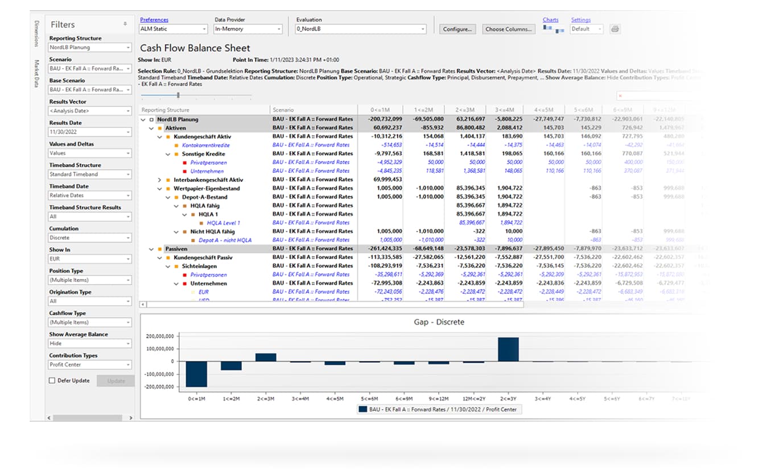Open the Default settings dropdown
779x470 pixels.
pos(587,29)
